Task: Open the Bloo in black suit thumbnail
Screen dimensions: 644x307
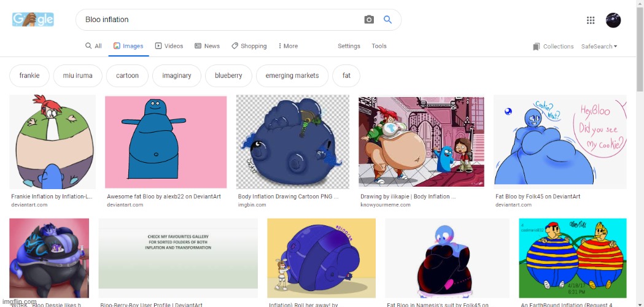Action: click(447, 258)
